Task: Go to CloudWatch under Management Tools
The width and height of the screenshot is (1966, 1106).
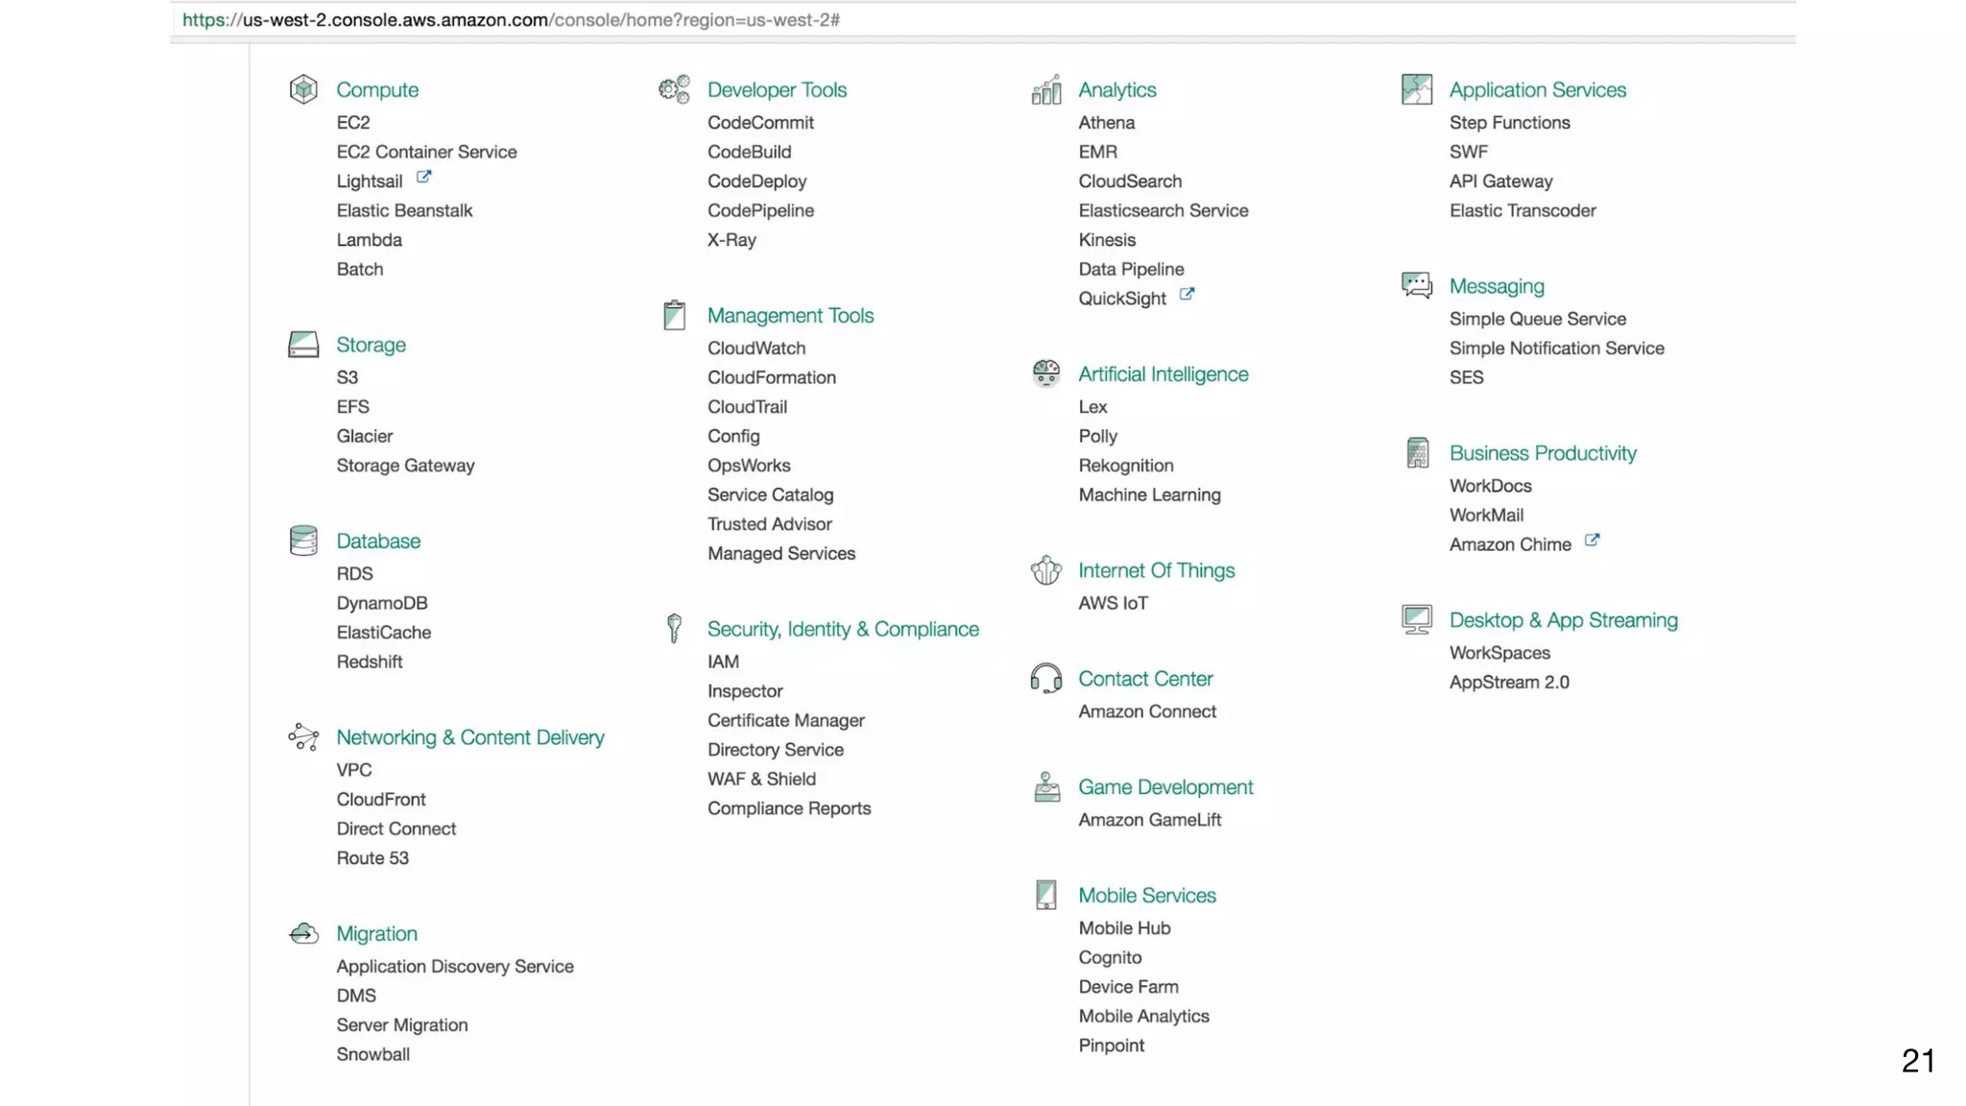Action: [755, 349]
